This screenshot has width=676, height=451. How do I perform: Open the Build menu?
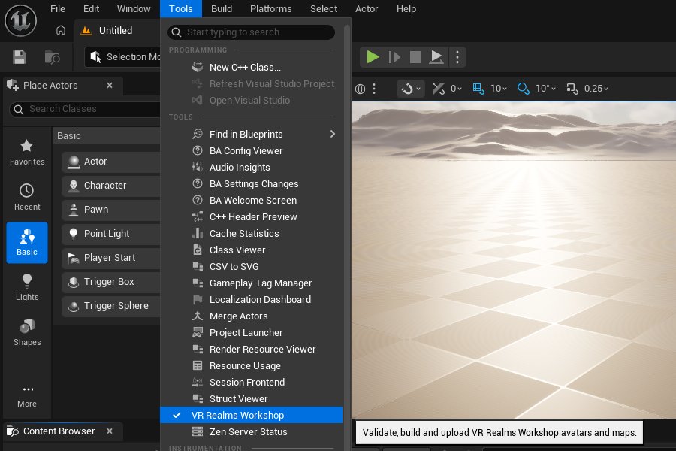pyautogui.click(x=222, y=8)
